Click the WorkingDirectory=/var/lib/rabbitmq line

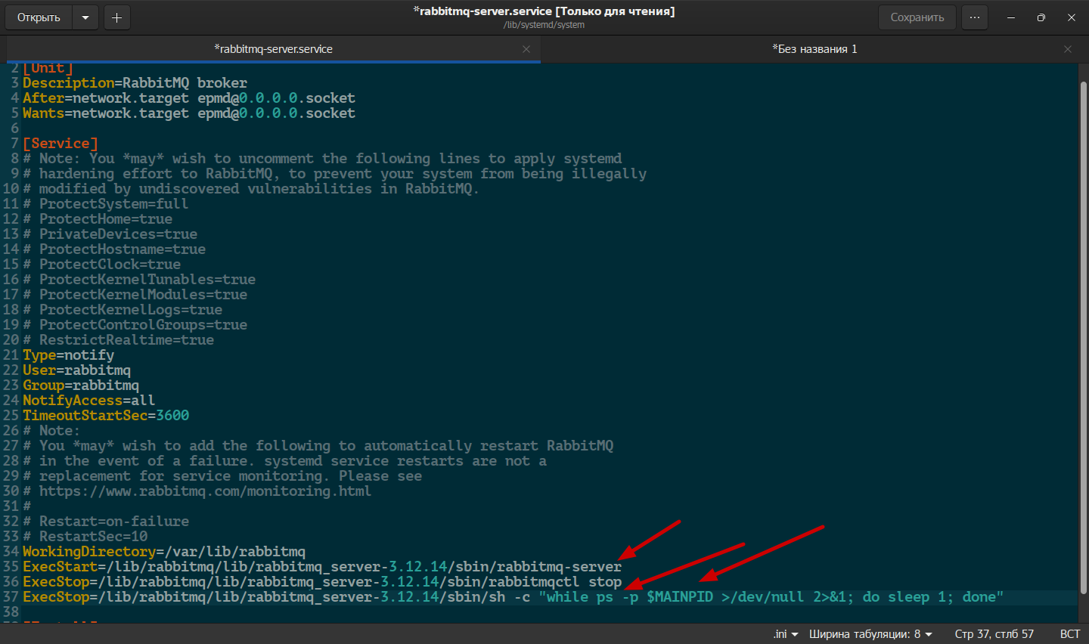pyautogui.click(x=164, y=552)
